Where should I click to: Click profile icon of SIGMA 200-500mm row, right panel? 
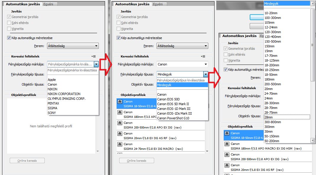[x=227, y=155]
